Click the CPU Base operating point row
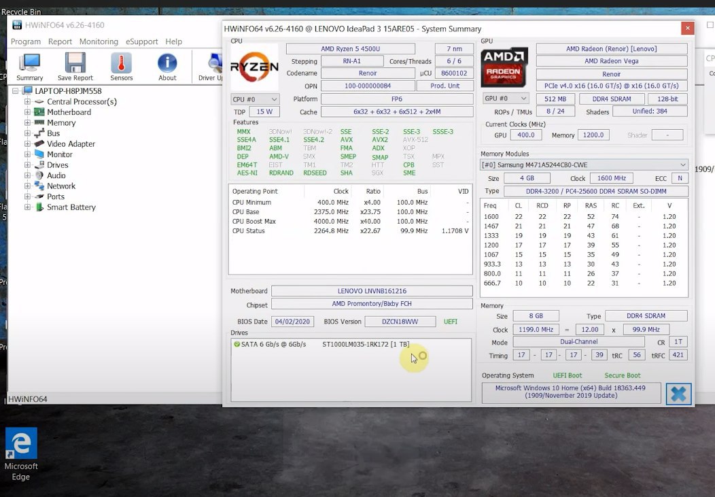Viewport: 715px width, 497px height. tap(350, 211)
